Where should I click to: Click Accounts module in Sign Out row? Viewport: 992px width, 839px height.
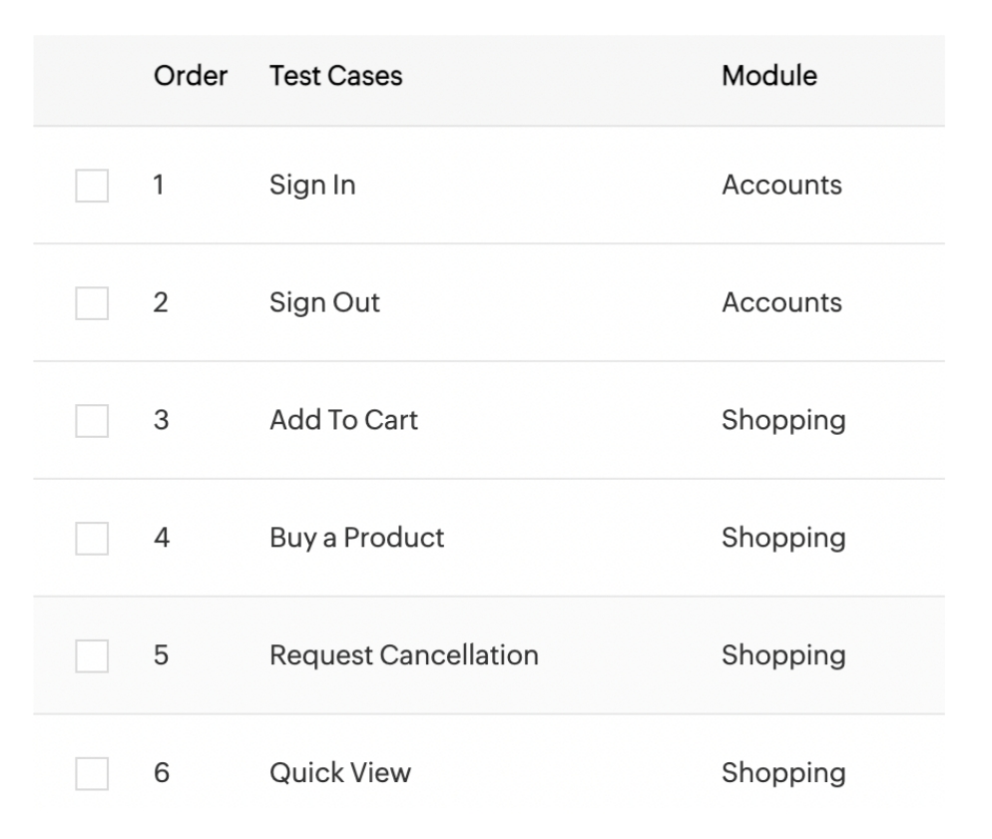coord(781,303)
